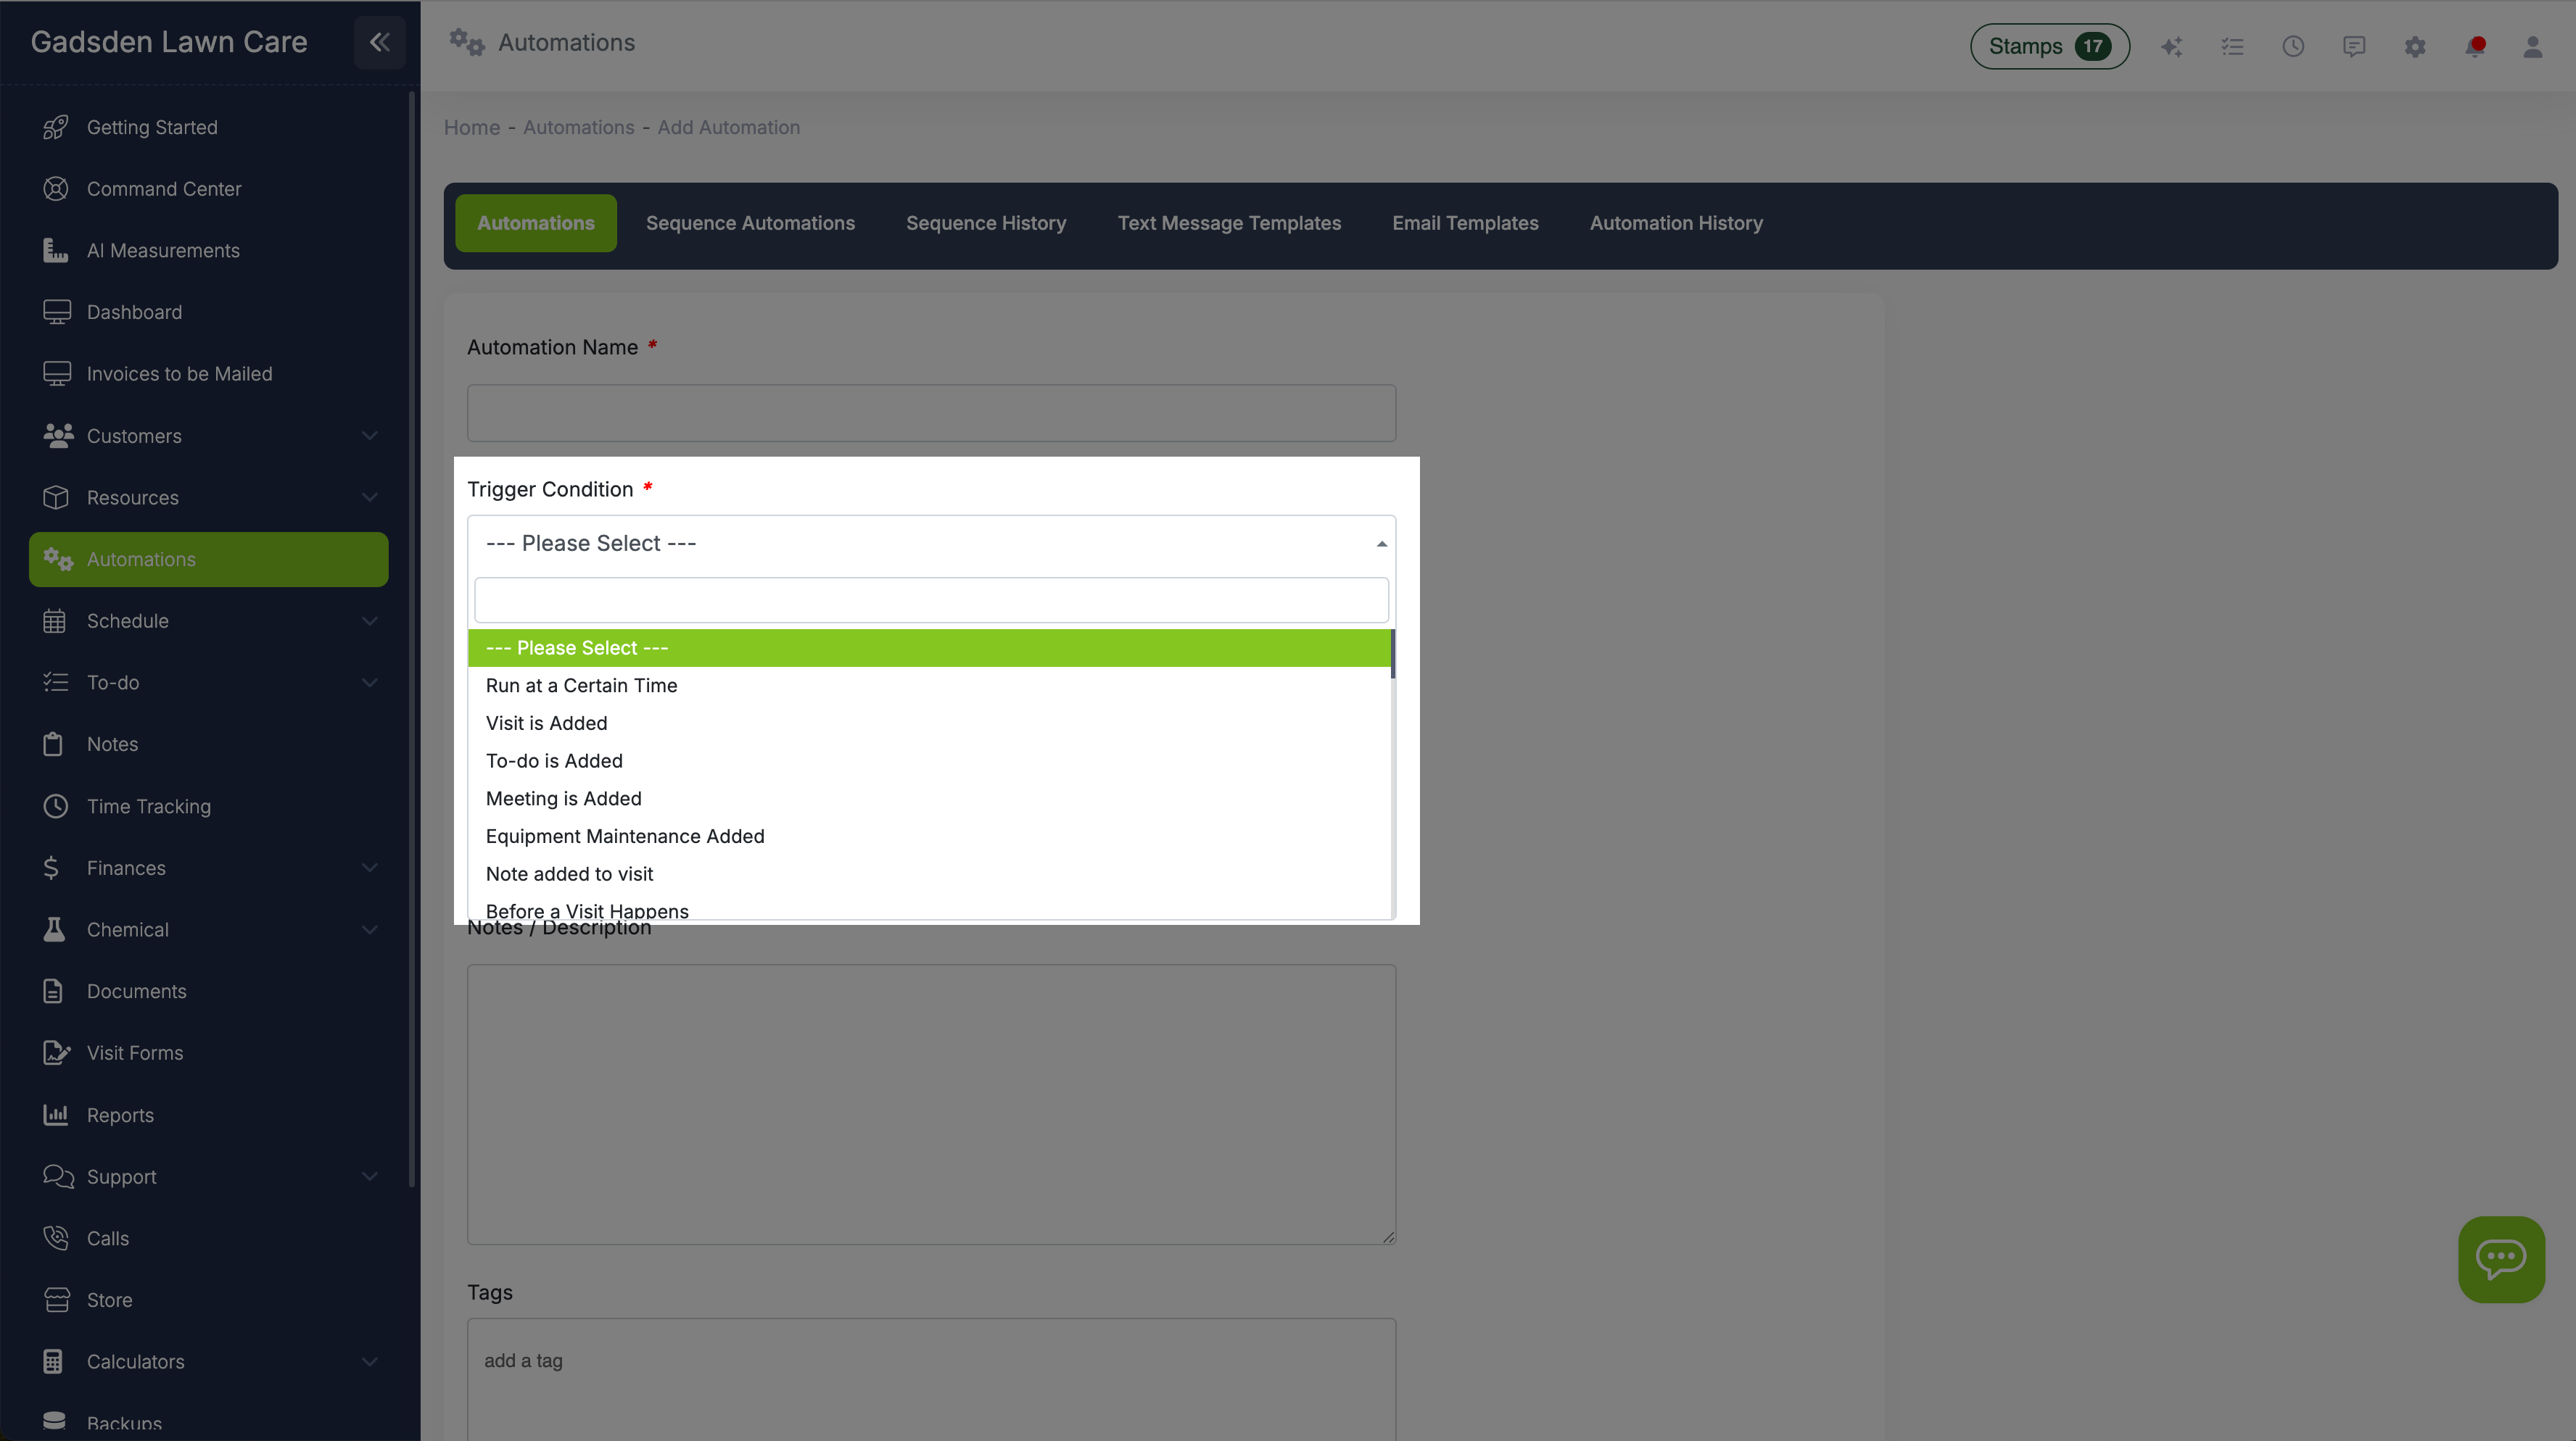Open settings via the gear icon

pos(2414,46)
